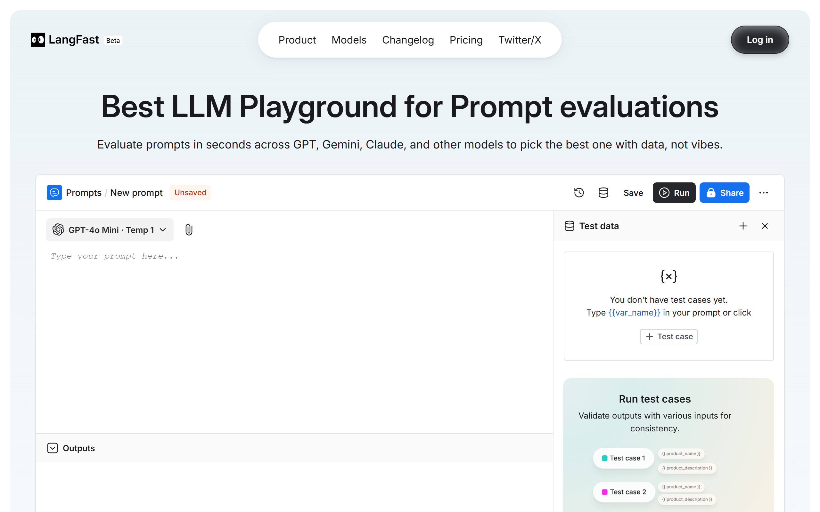Click the {{var_name}} variable hint

pyautogui.click(x=634, y=313)
